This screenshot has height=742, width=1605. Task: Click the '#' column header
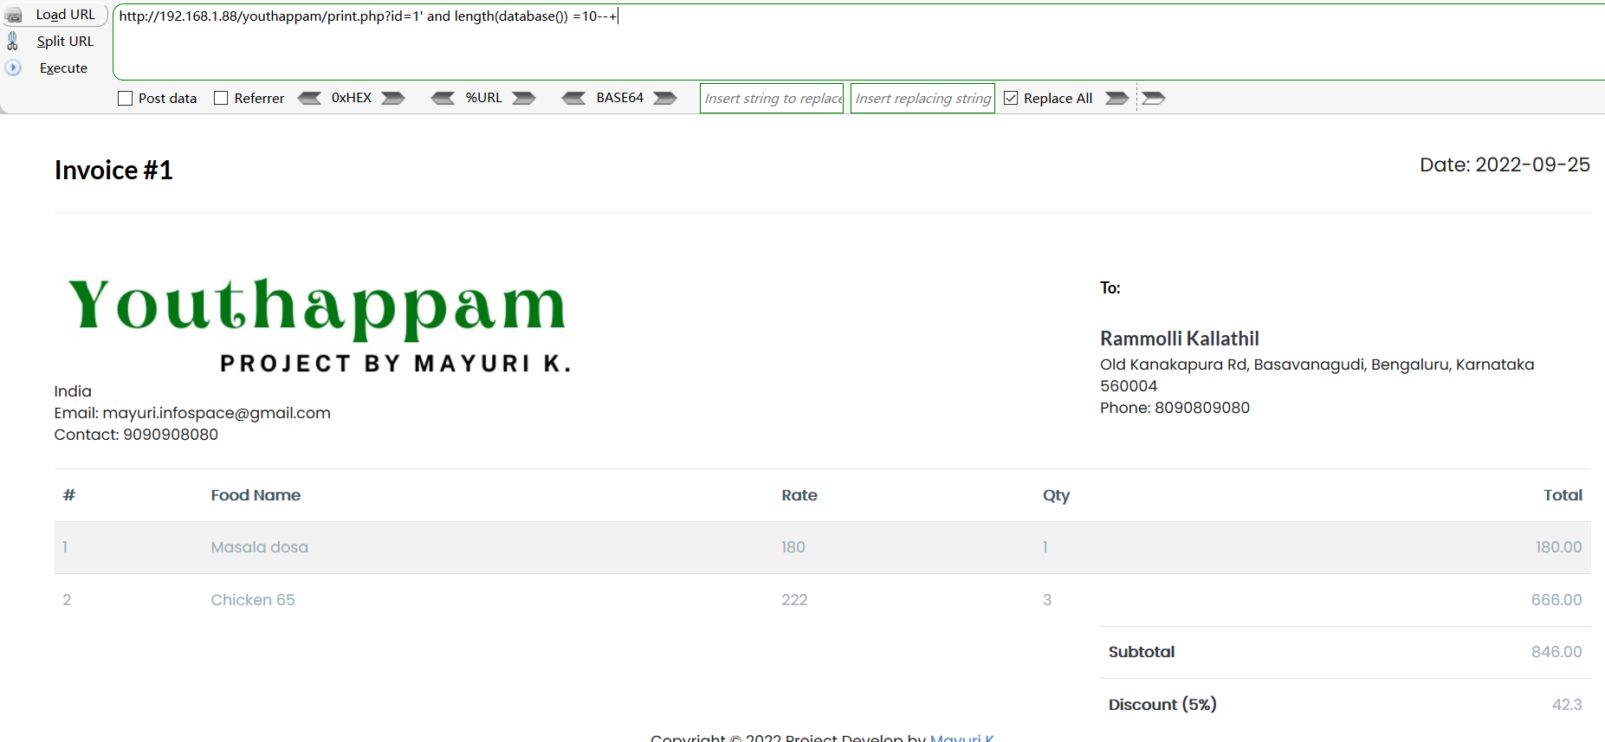pos(69,495)
